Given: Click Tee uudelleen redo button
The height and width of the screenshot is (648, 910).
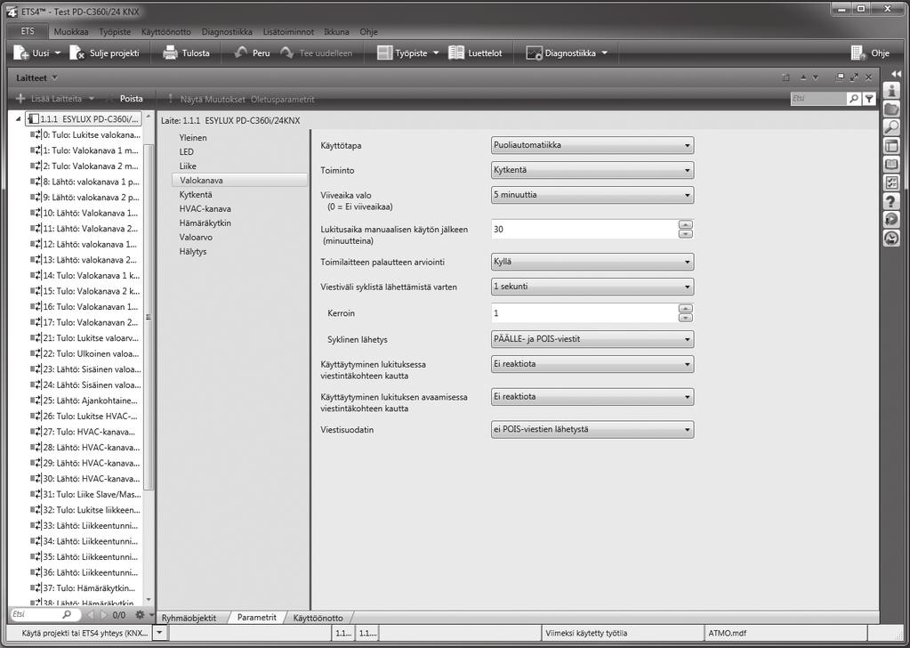Looking at the screenshot, I should tap(317, 53).
